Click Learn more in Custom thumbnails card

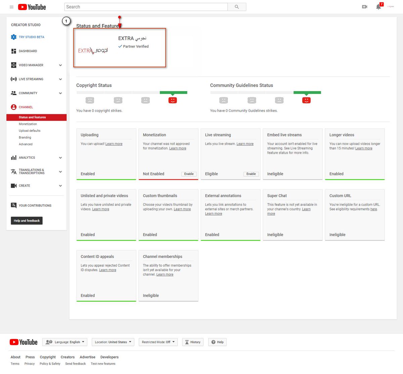(x=182, y=209)
